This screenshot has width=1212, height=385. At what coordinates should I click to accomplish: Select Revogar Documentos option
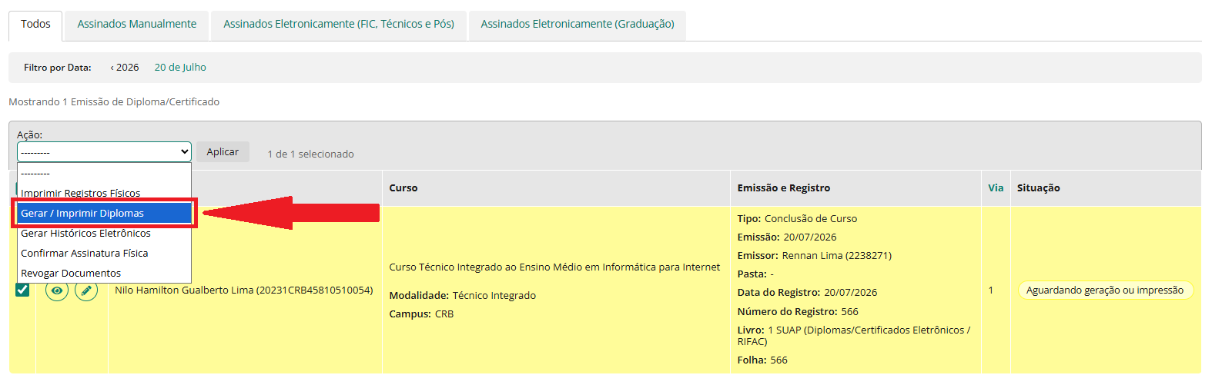105,273
